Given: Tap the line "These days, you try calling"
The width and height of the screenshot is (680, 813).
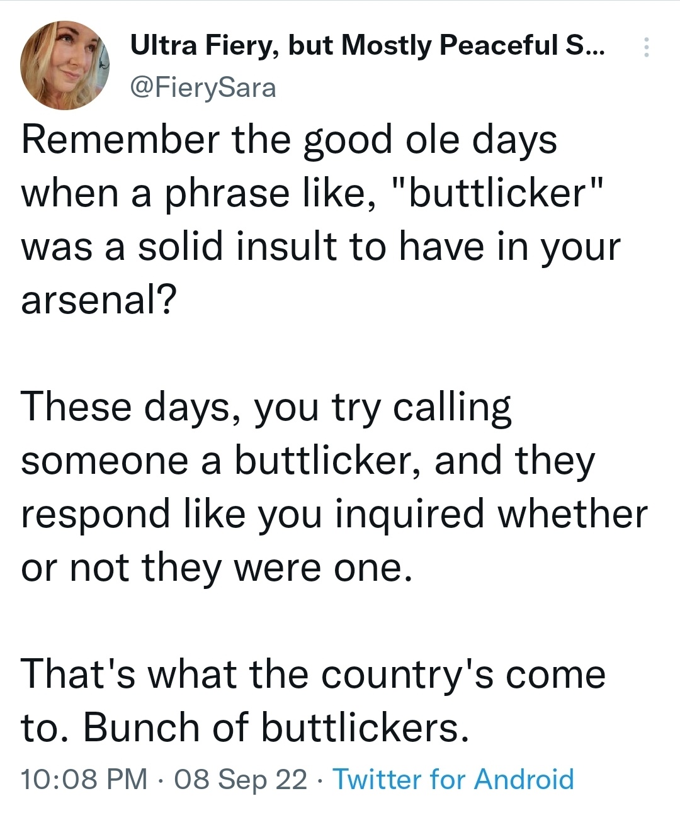Looking at the screenshot, I should (x=266, y=408).
